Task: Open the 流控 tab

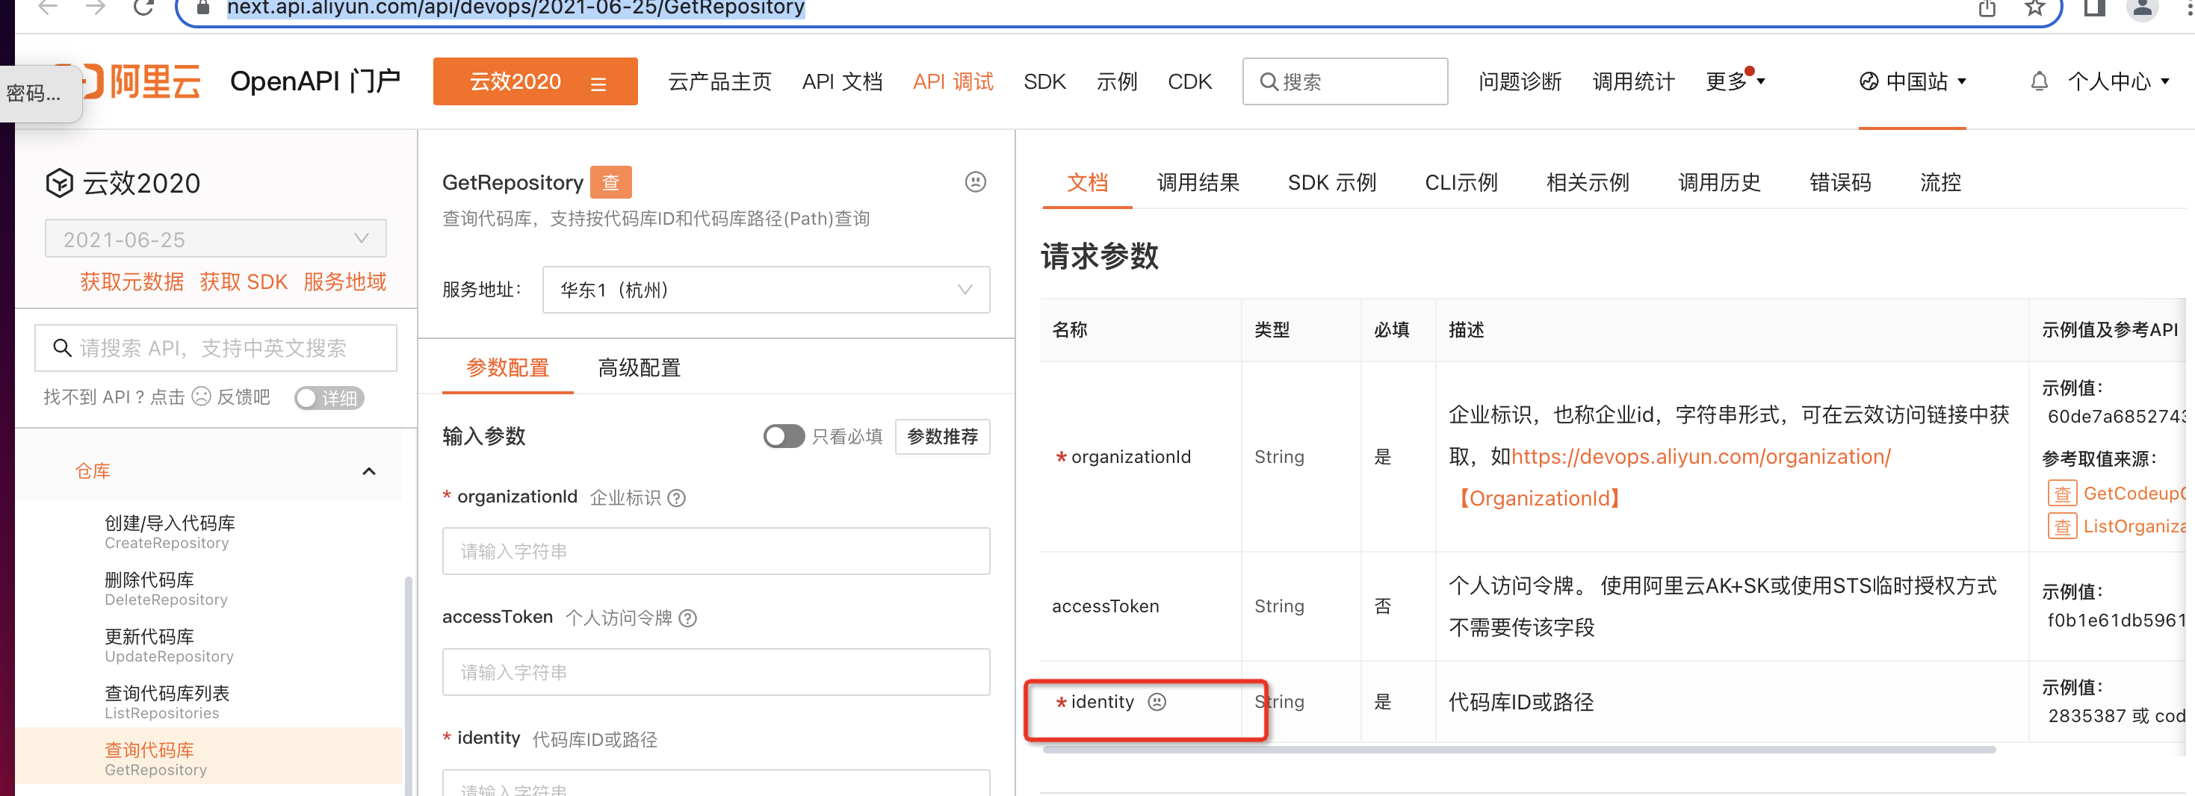Action: pyautogui.click(x=1940, y=182)
